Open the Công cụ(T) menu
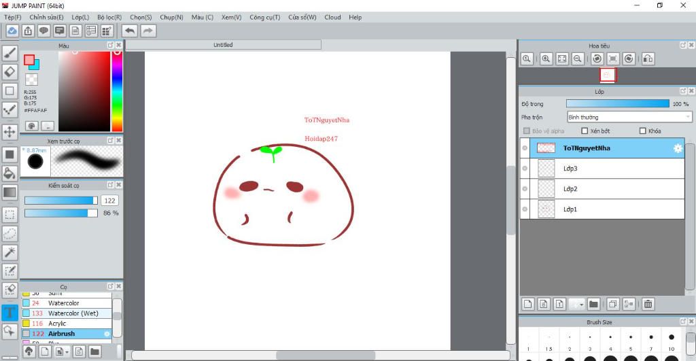The image size is (696, 361). [x=264, y=17]
